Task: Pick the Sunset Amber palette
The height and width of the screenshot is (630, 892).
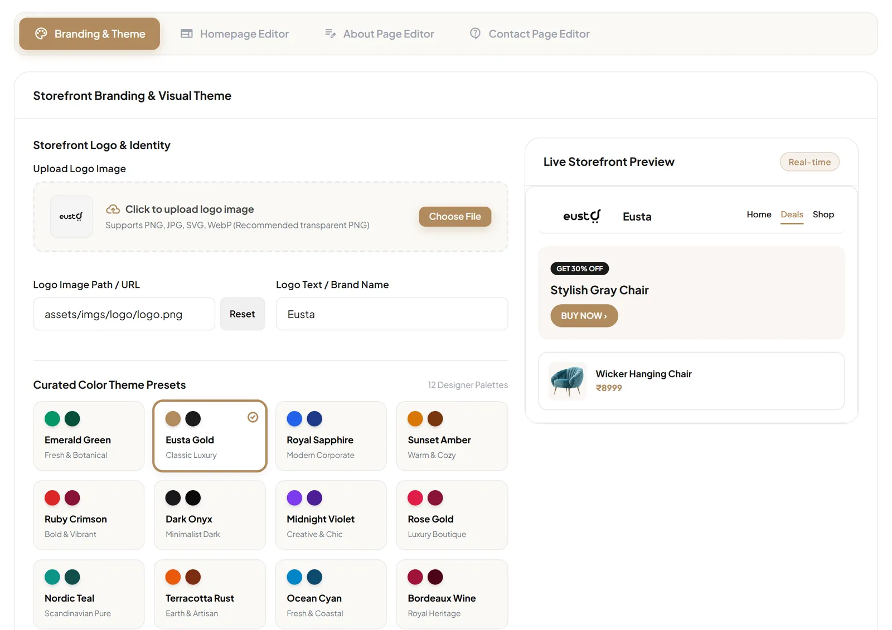Action: 452,436
